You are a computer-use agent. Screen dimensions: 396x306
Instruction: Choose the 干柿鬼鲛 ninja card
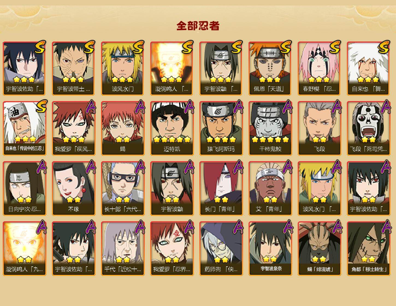click(x=270, y=128)
